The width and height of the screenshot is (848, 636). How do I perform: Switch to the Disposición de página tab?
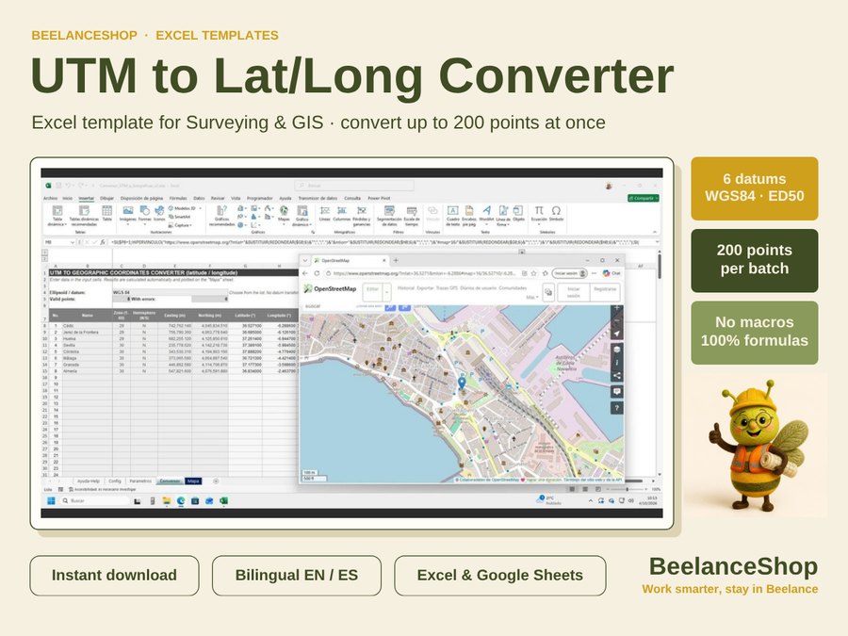pyautogui.click(x=141, y=199)
